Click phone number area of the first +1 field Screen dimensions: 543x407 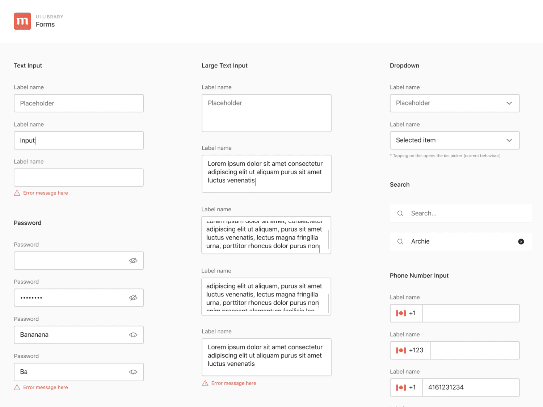pyautogui.click(x=471, y=313)
